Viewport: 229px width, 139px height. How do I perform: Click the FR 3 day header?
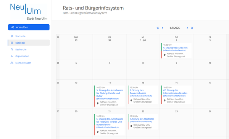[210, 39]
